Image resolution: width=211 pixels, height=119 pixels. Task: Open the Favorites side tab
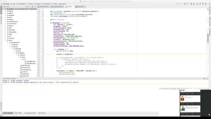(1, 106)
